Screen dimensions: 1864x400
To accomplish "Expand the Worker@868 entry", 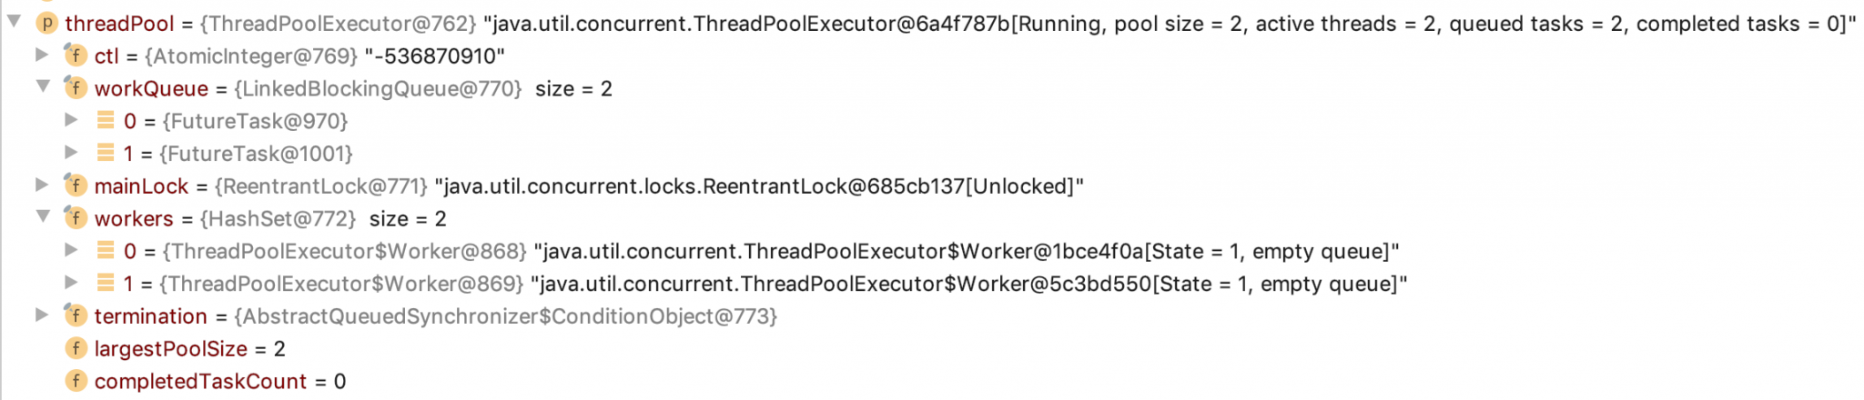I will pos(71,250).
